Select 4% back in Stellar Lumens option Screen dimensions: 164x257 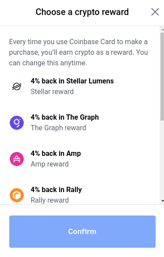82,87
